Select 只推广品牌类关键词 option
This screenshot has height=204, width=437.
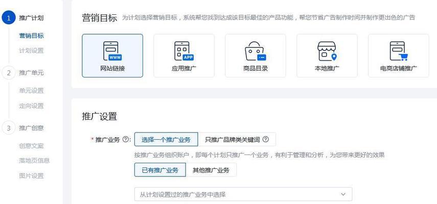(237, 140)
